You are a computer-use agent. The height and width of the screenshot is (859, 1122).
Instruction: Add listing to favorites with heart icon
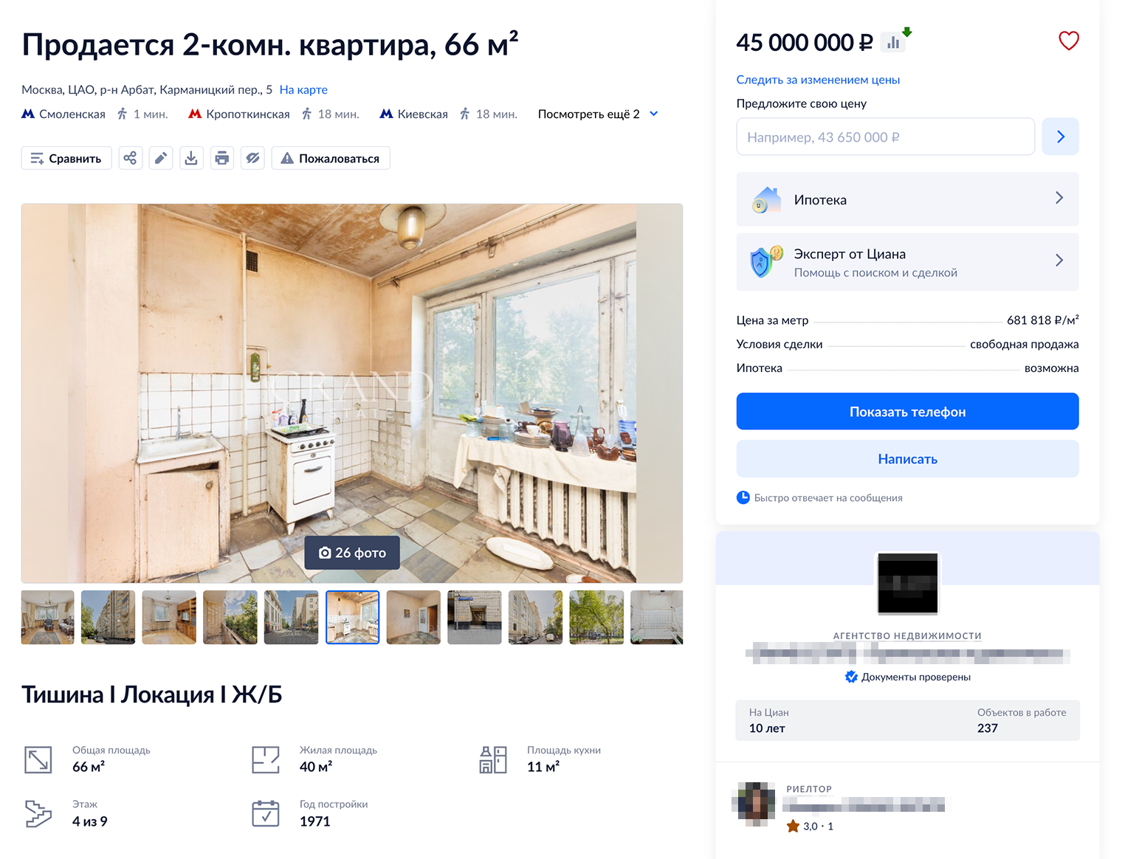pyautogui.click(x=1068, y=41)
